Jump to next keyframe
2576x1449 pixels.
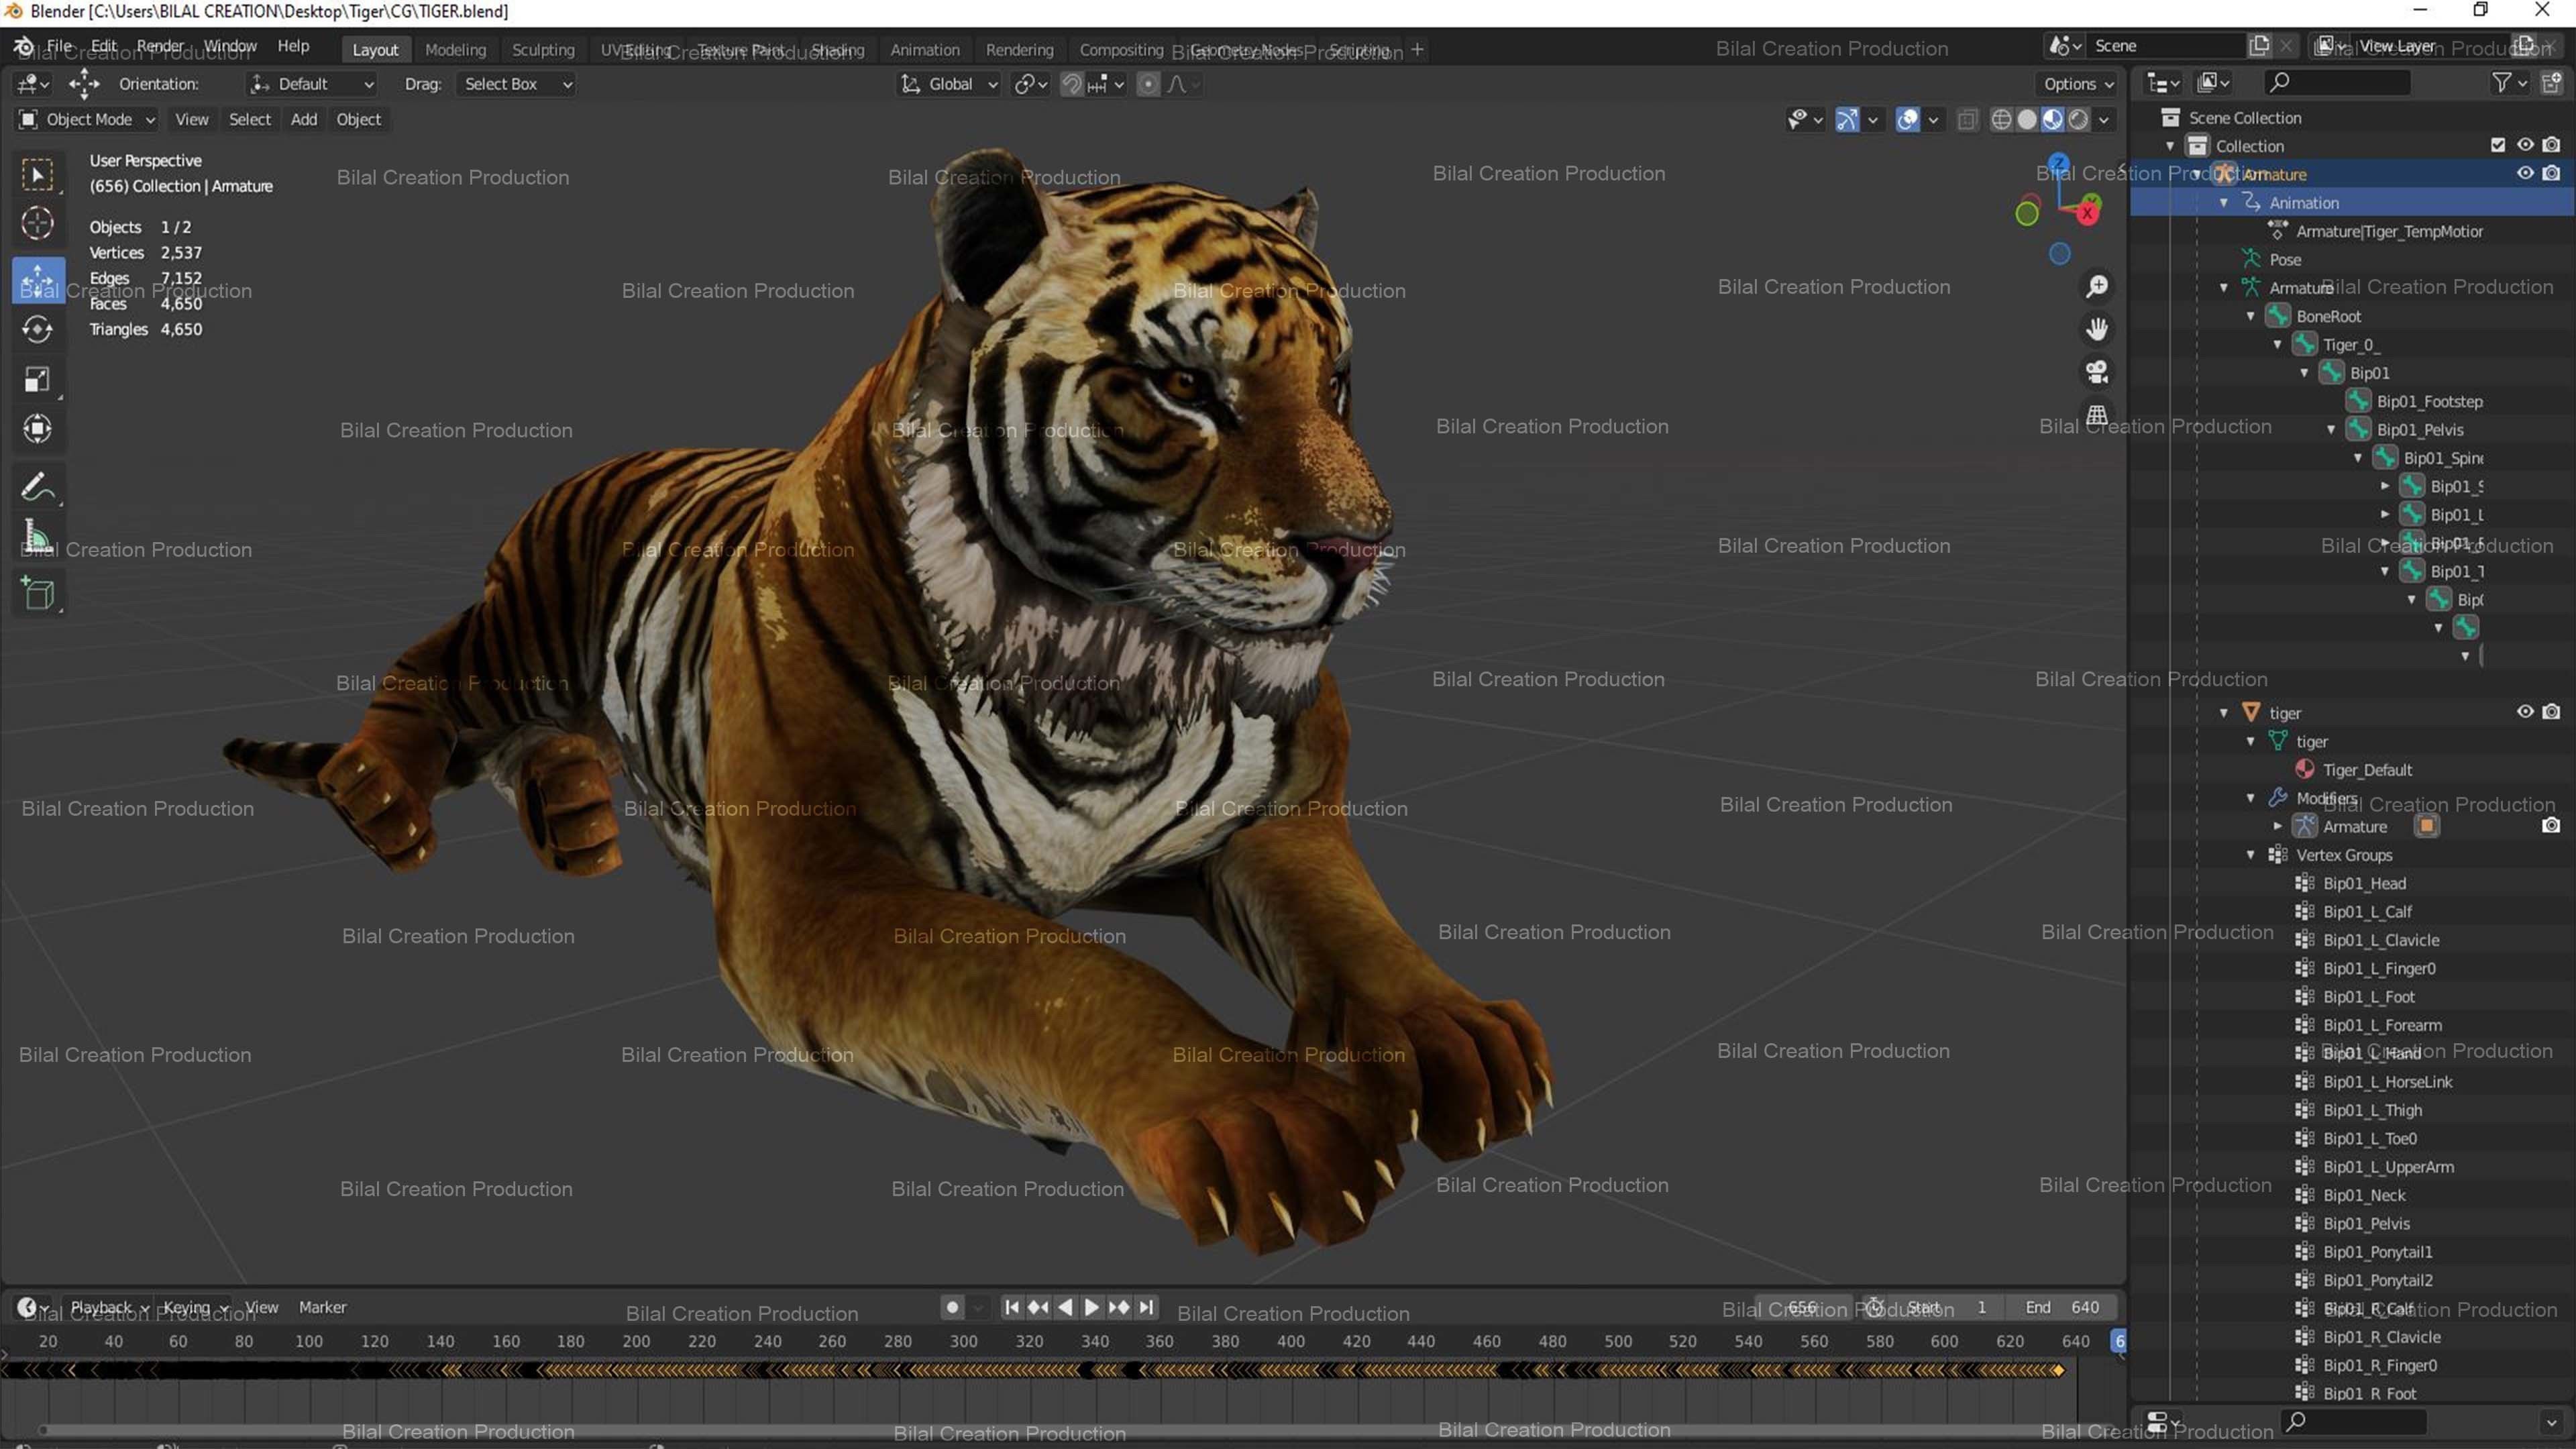point(1119,1307)
